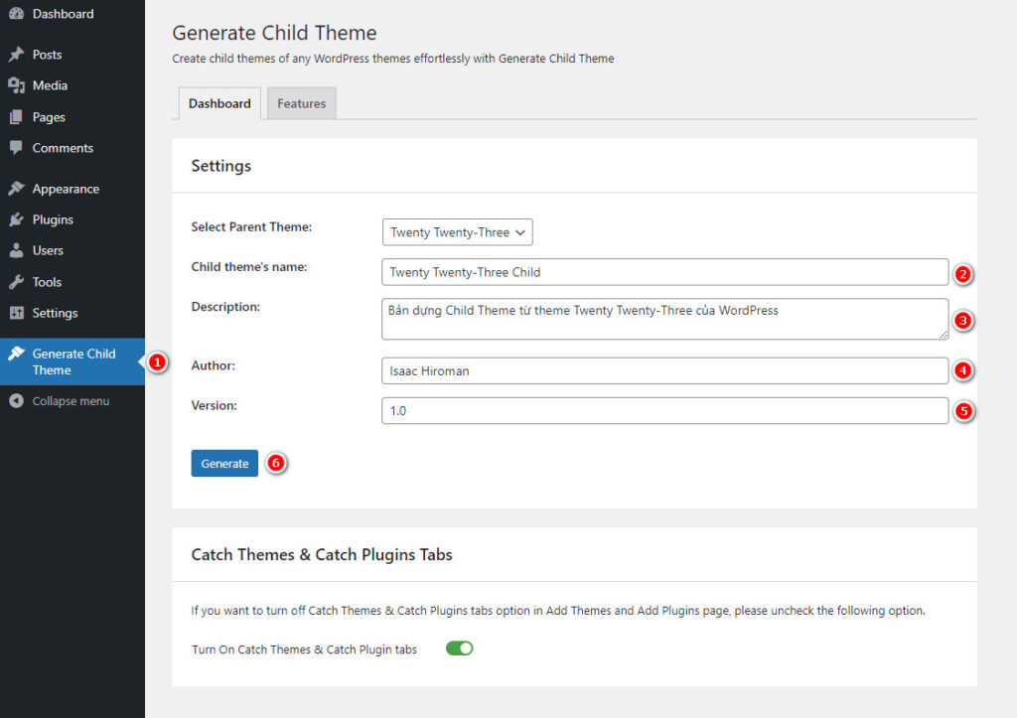Viewport: 1017px width, 718px height.
Task: Select Generate Child Theme menu entry
Action: point(73,361)
